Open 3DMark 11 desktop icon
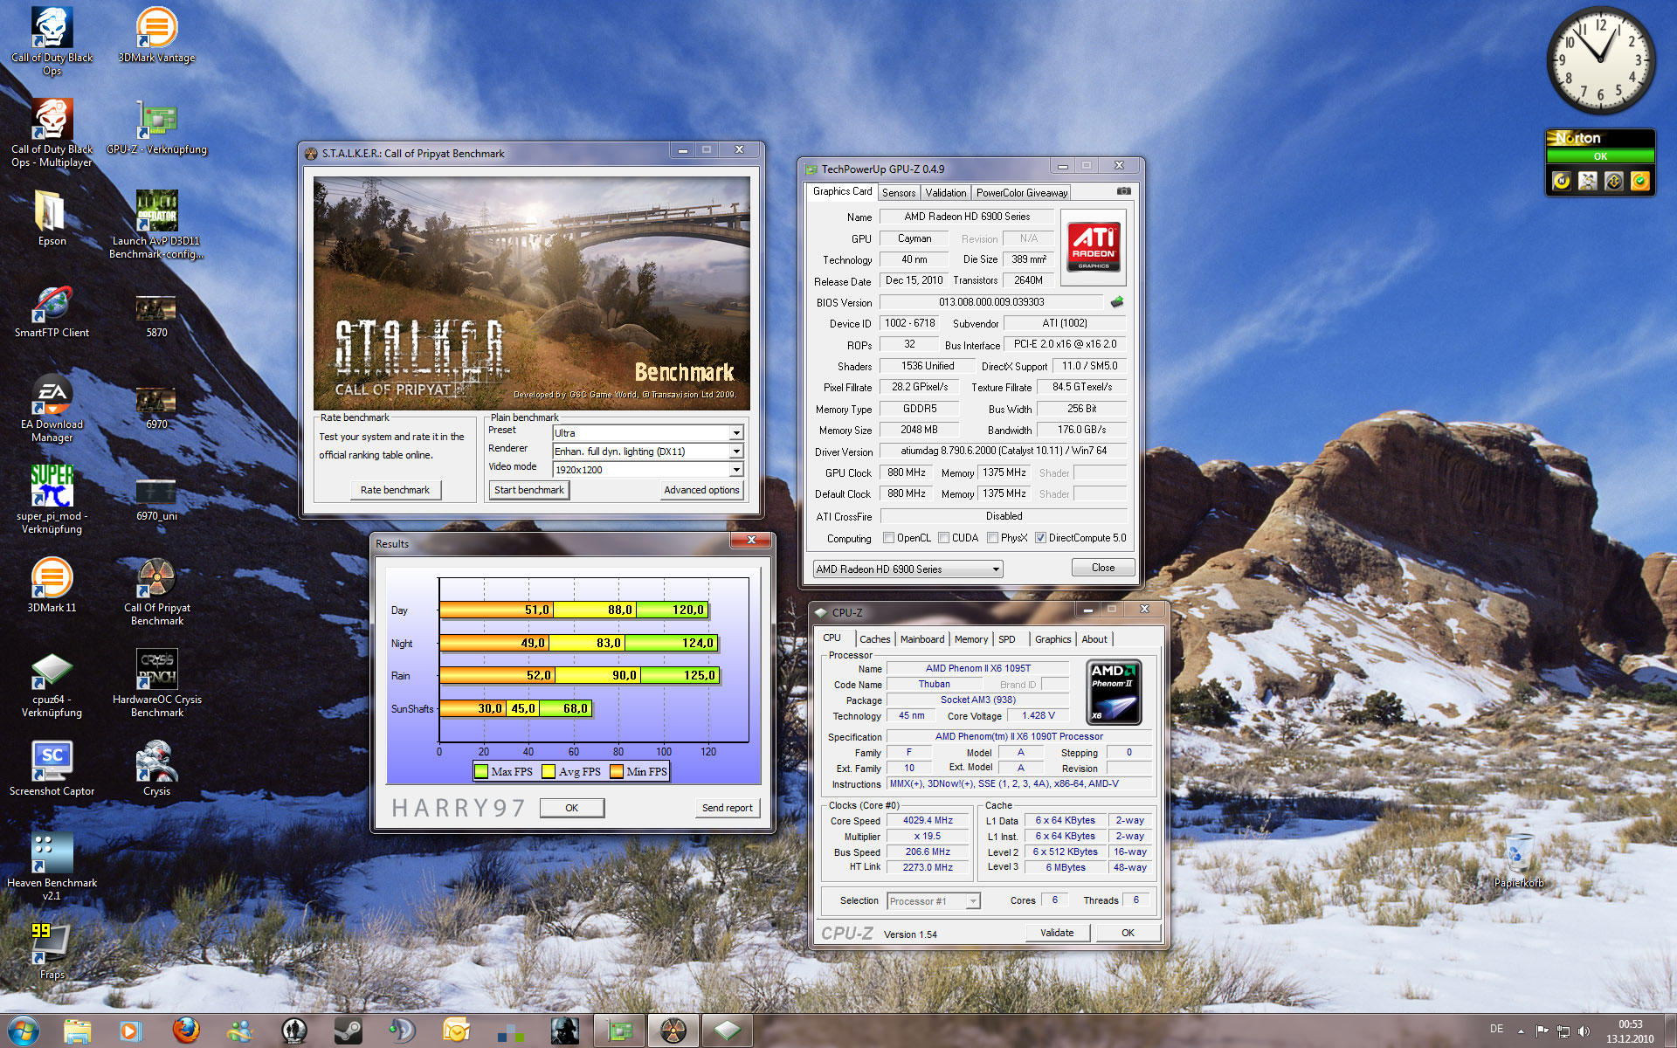The image size is (1677, 1048). coord(52,585)
